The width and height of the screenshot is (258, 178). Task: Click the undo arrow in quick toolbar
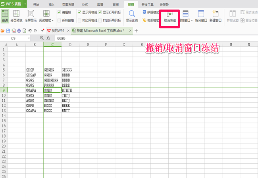click(x=30, y=30)
